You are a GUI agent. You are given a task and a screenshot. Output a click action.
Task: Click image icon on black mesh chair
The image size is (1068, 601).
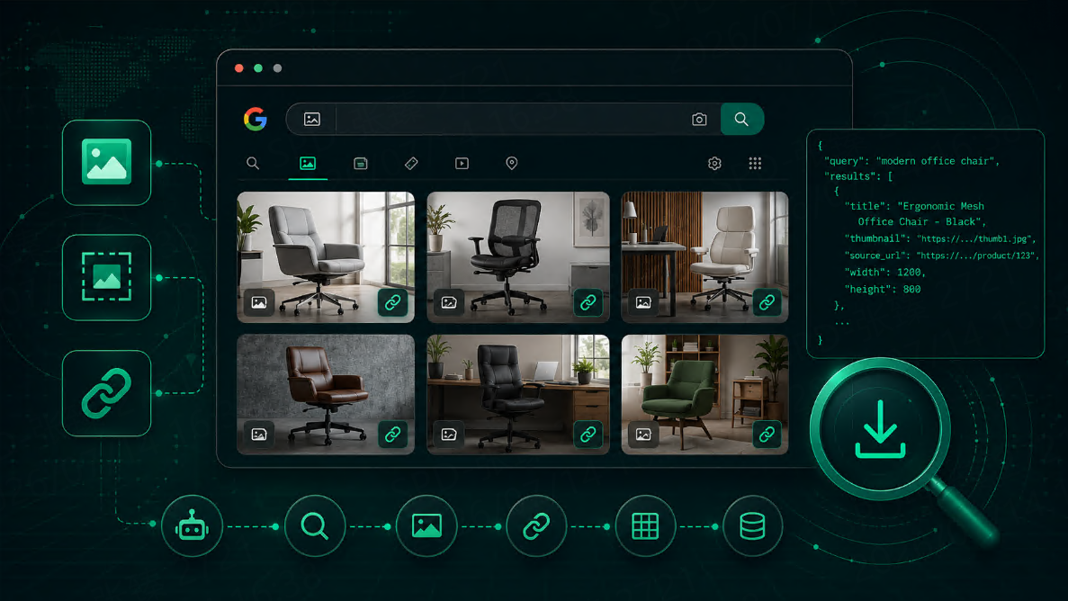(449, 302)
